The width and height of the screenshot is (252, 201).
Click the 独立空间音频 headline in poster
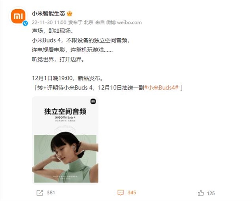(65, 111)
